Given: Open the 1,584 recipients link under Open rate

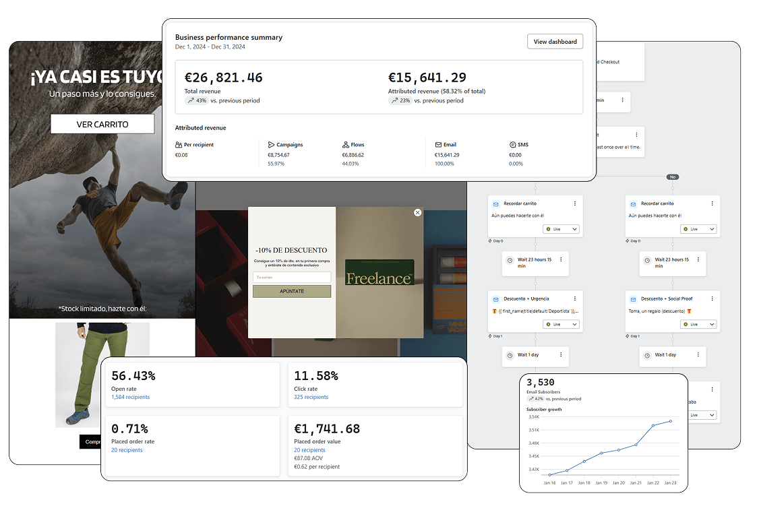Looking at the screenshot, I should click(x=130, y=397).
